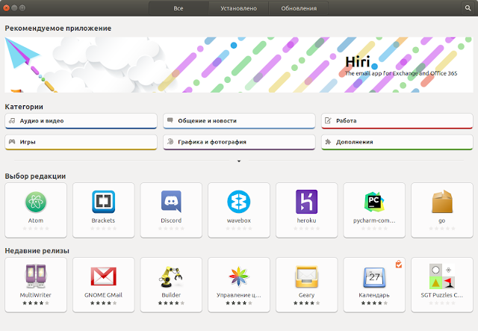The height and width of the screenshot is (331, 478).
Task: Click the MultiWriter app icon
Action: pyautogui.click(x=36, y=276)
